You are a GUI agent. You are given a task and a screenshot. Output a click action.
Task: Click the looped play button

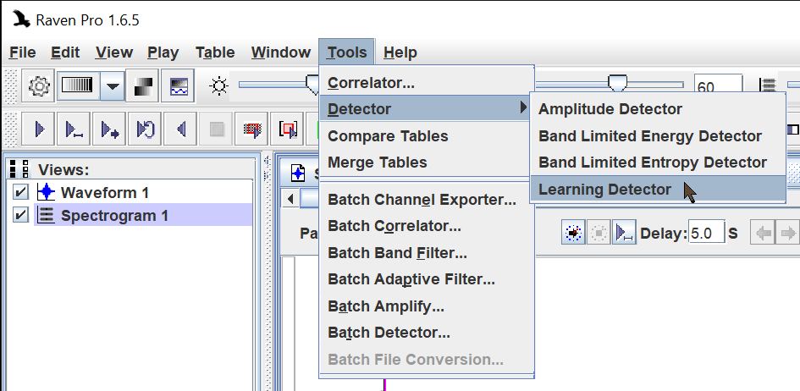(145, 129)
